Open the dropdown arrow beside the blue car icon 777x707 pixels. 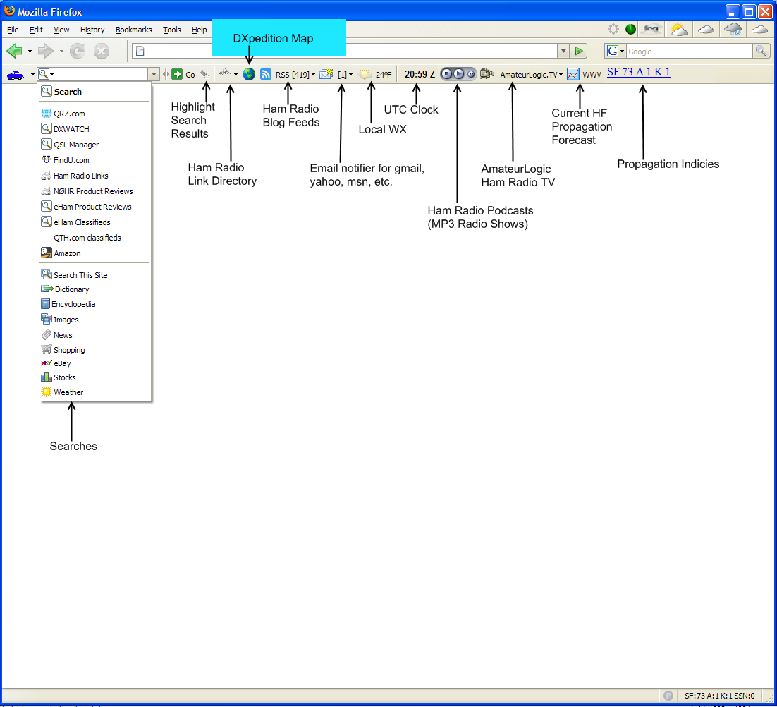32,75
